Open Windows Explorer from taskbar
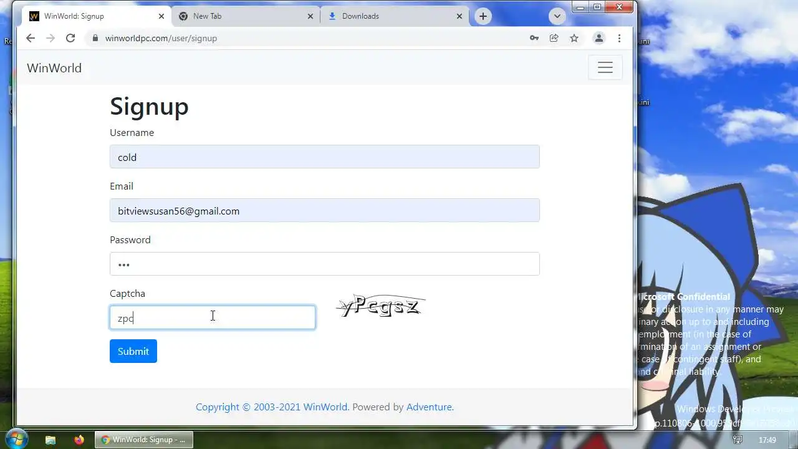Viewport: 798px width, 449px height. click(50, 440)
